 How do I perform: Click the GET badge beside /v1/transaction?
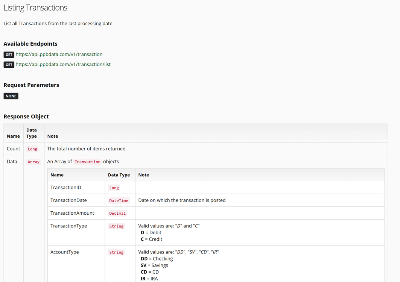[x=9, y=55]
